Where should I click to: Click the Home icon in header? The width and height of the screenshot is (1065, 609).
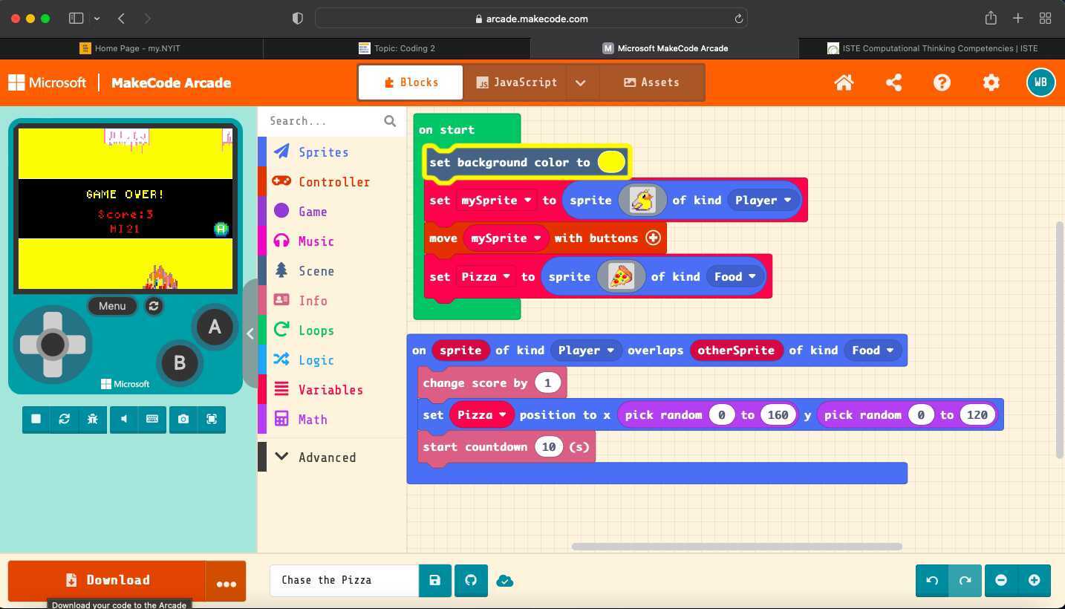tap(844, 82)
